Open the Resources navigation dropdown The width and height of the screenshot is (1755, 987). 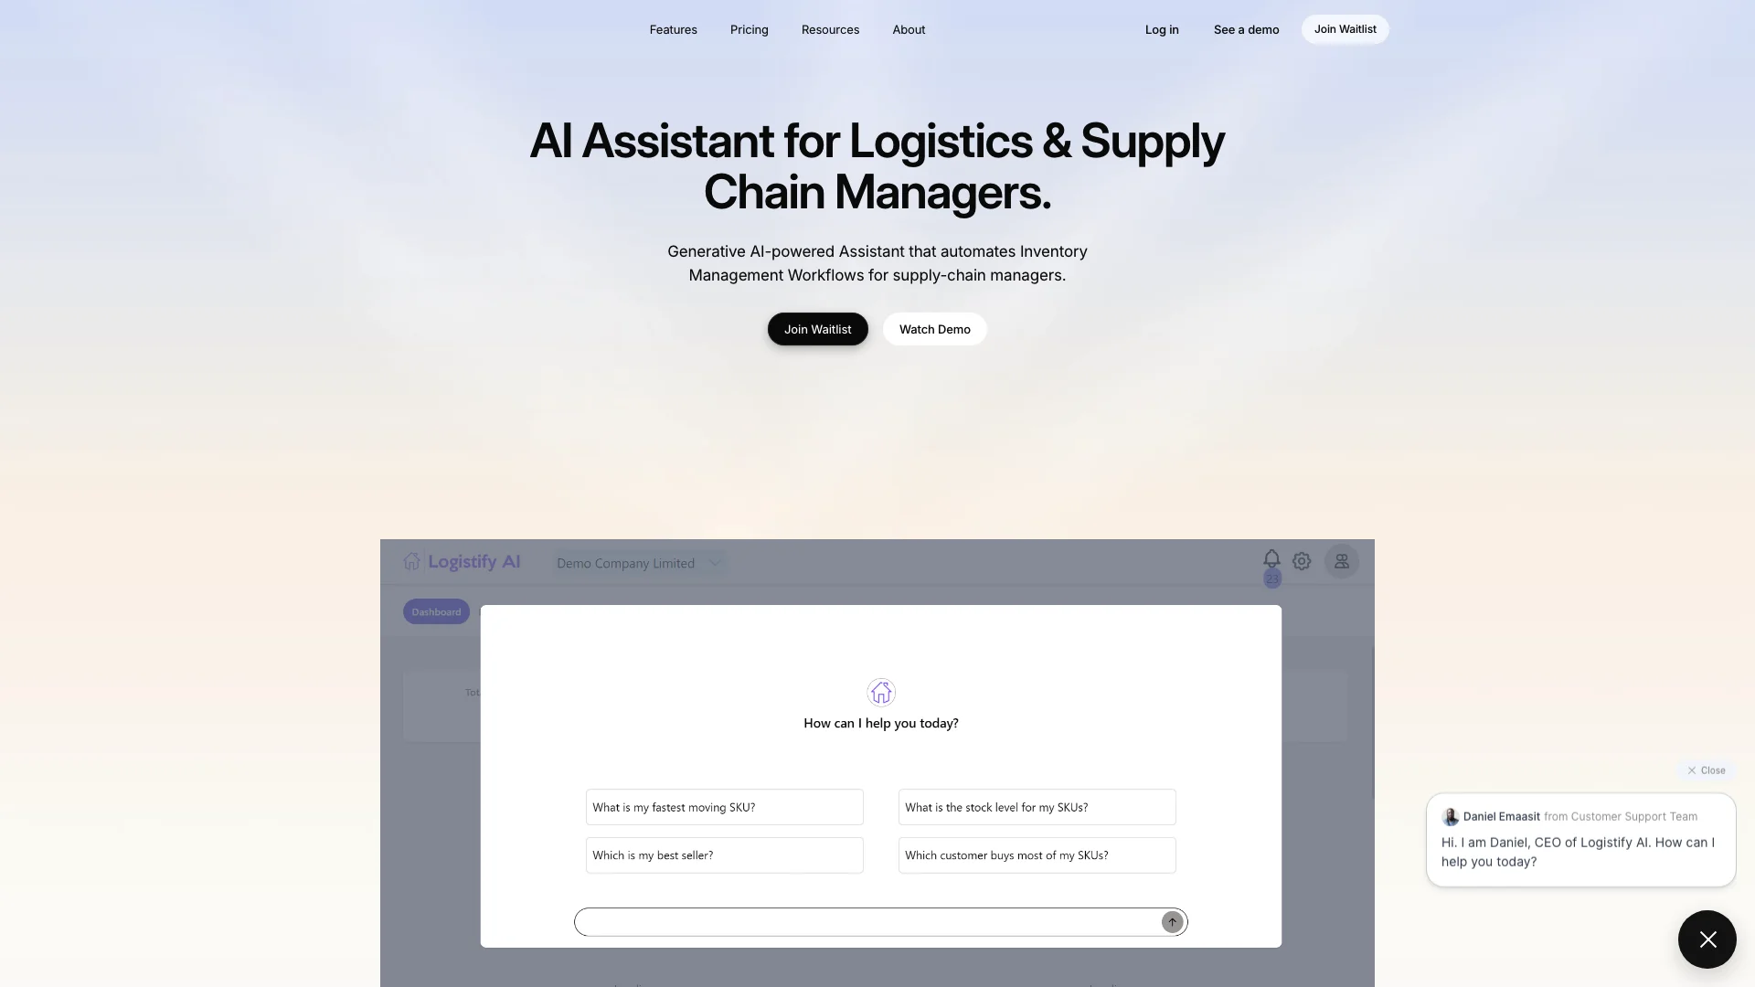tap(831, 29)
